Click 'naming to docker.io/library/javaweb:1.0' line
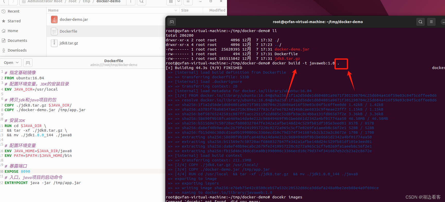Image resolution: width=445 pixels, height=202 pixels. [227, 193]
